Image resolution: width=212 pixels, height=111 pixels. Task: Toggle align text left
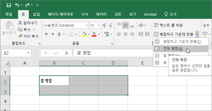pyautogui.click(x=119, y=34)
